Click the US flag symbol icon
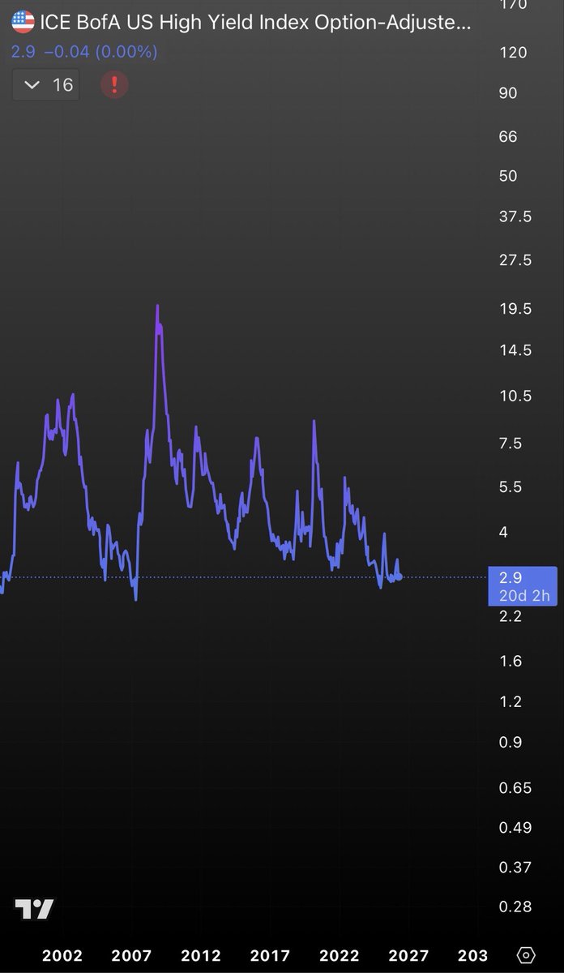Viewport: 564px width, 973px height. pyautogui.click(x=23, y=23)
